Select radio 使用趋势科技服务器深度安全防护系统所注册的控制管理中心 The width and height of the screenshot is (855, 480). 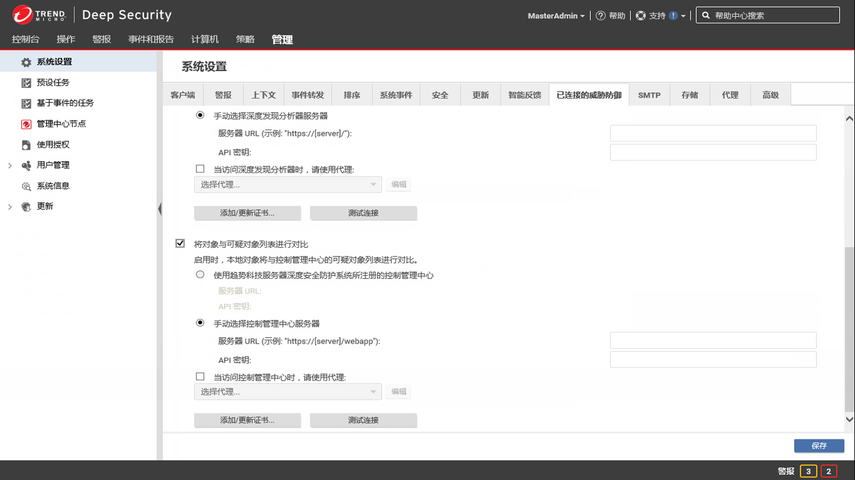[x=200, y=275]
